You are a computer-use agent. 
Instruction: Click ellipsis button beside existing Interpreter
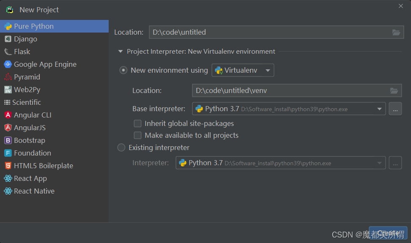(x=395, y=163)
